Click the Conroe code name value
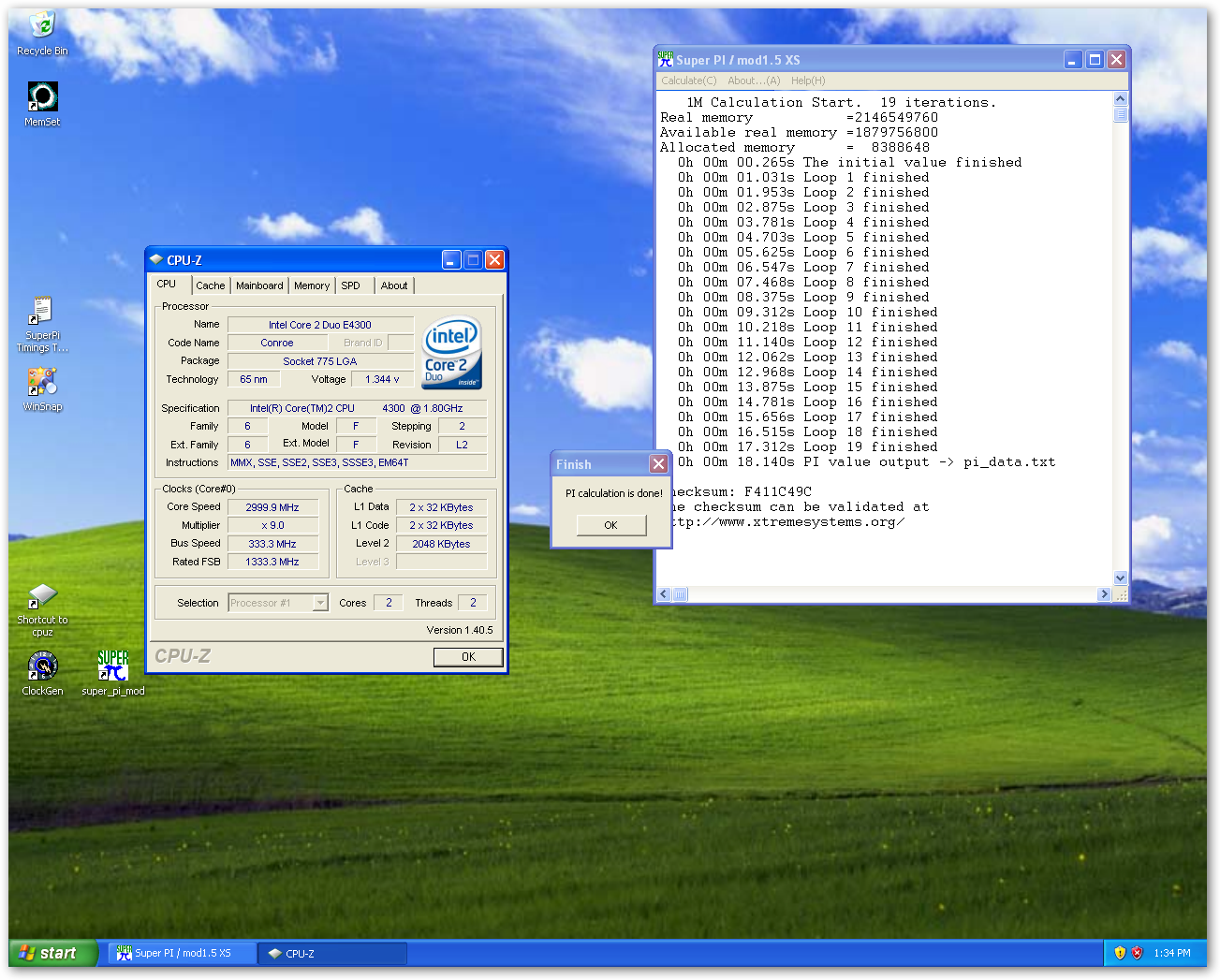The height and width of the screenshot is (980, 1220). pyautogui.click(x=277, y=343)
